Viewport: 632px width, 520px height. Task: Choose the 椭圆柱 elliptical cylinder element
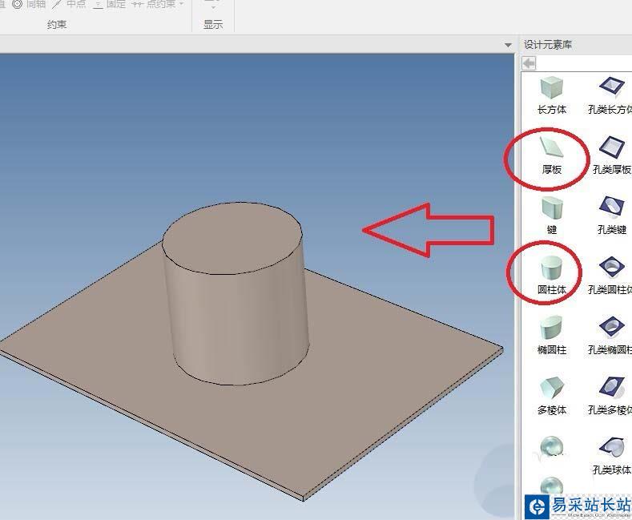[551, 336]
